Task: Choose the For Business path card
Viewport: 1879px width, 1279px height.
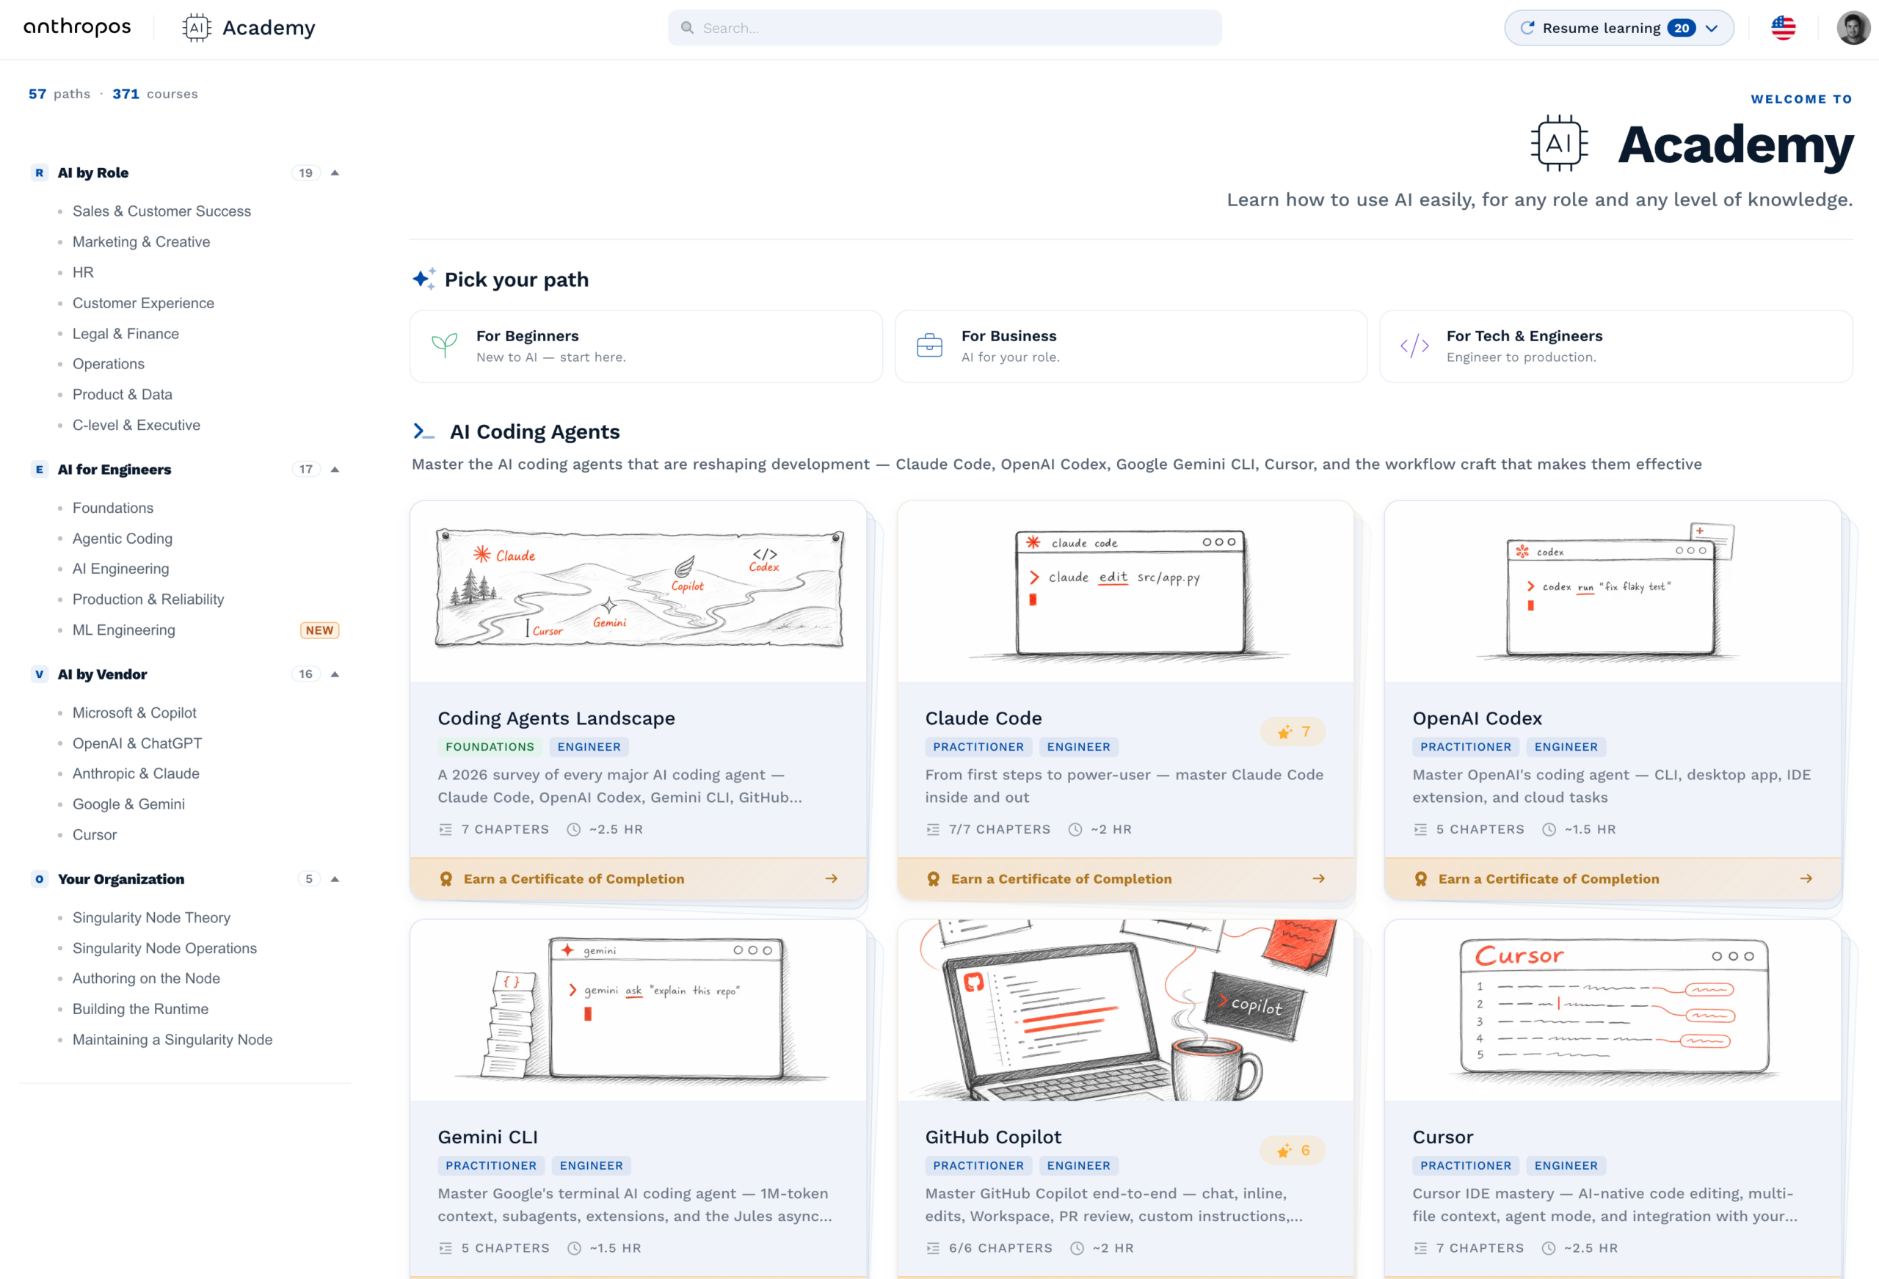Action: 1131,346
